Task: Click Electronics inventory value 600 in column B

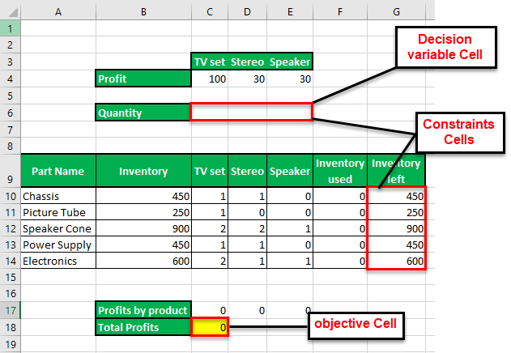Action: pos(143,261)
